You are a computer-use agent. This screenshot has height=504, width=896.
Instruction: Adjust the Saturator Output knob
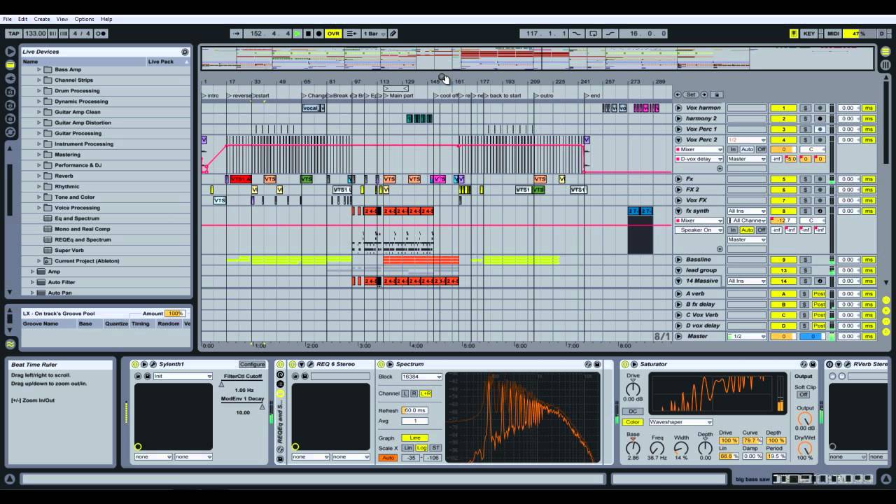(805, 419)
